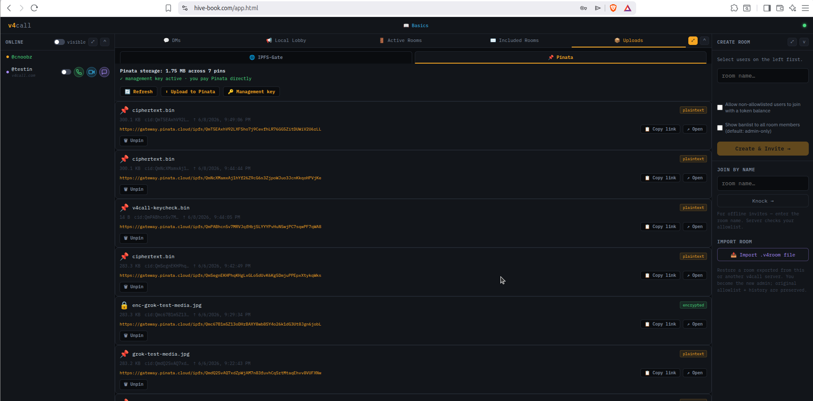This screenshot has width=813, height=401.
Task: Open the enc-grok-test-media.jpg gateway URL
Action: tap(221, 324)
